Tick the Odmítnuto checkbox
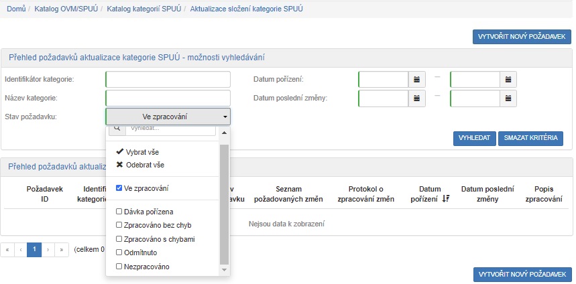The image size is (576, 284). tap(119, 253)
